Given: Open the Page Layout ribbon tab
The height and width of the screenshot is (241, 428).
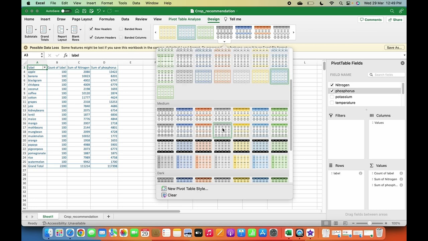Looking at the screenshot, I should click(82, 19).
